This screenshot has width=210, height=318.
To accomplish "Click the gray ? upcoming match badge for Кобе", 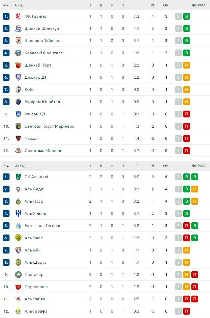I will [178, 90].
